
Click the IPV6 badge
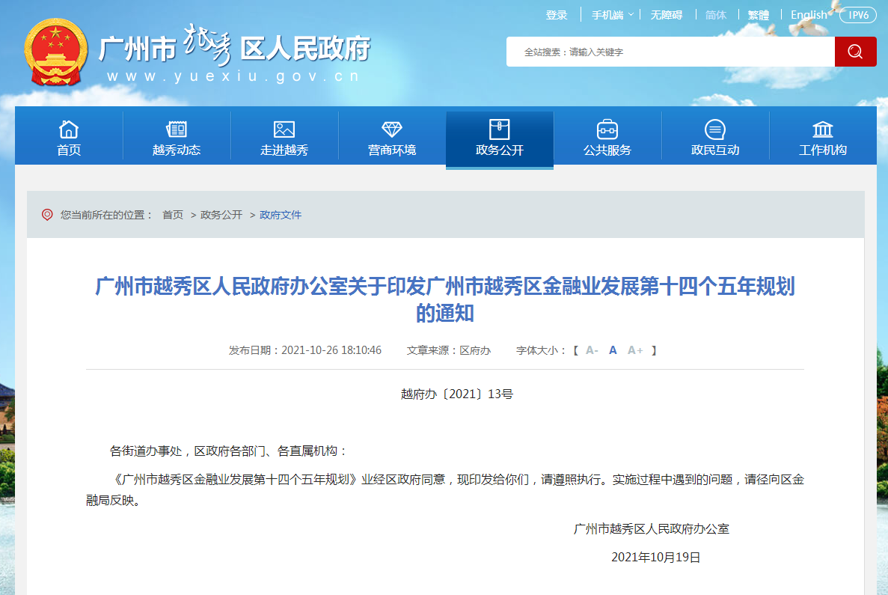(x=858, y=15)
